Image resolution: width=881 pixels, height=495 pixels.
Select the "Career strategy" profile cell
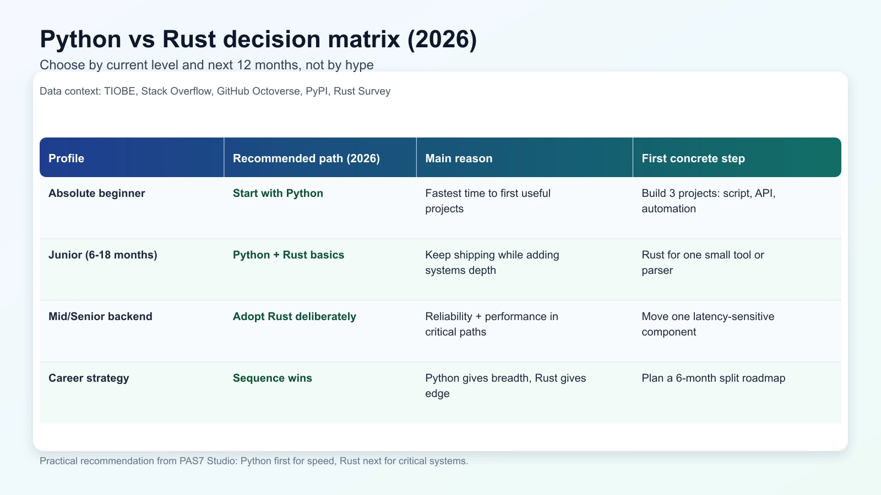point(89,378)
